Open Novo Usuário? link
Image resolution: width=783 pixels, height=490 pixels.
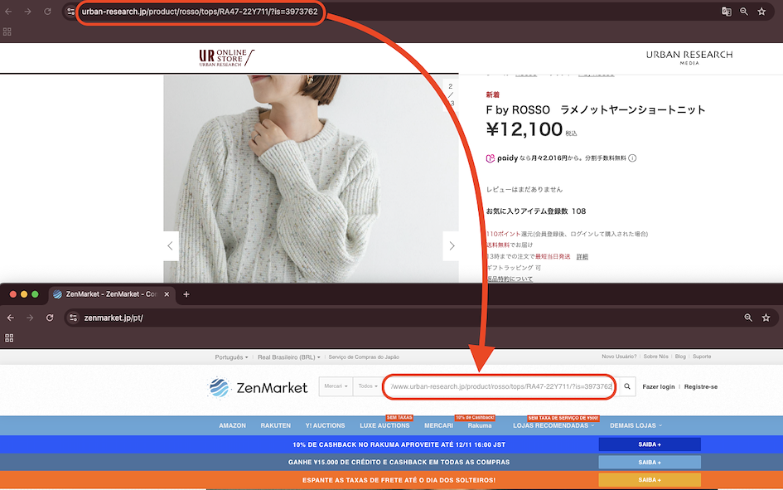click(619, 357)
